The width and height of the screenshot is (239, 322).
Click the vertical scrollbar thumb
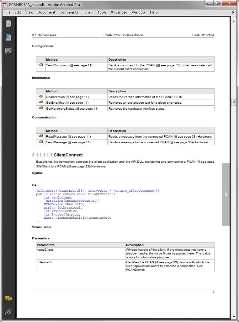pyautogui.click(x=234, y=101)
